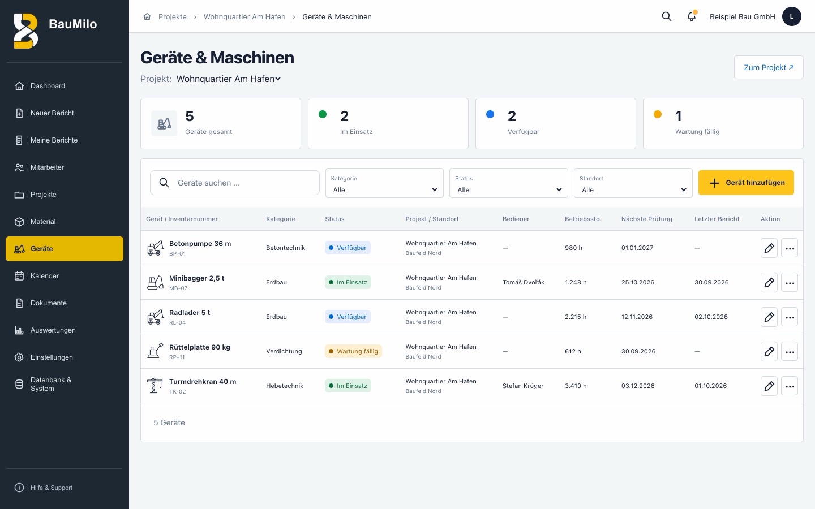The width and height of the screenshot is (815, 509).
Task: Edit the Turmdrehkran 40 m entry
Action: pyautogui.click(x=769, y=386)
